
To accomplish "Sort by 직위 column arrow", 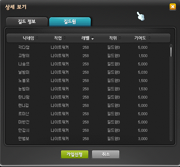I will [120, 38].
